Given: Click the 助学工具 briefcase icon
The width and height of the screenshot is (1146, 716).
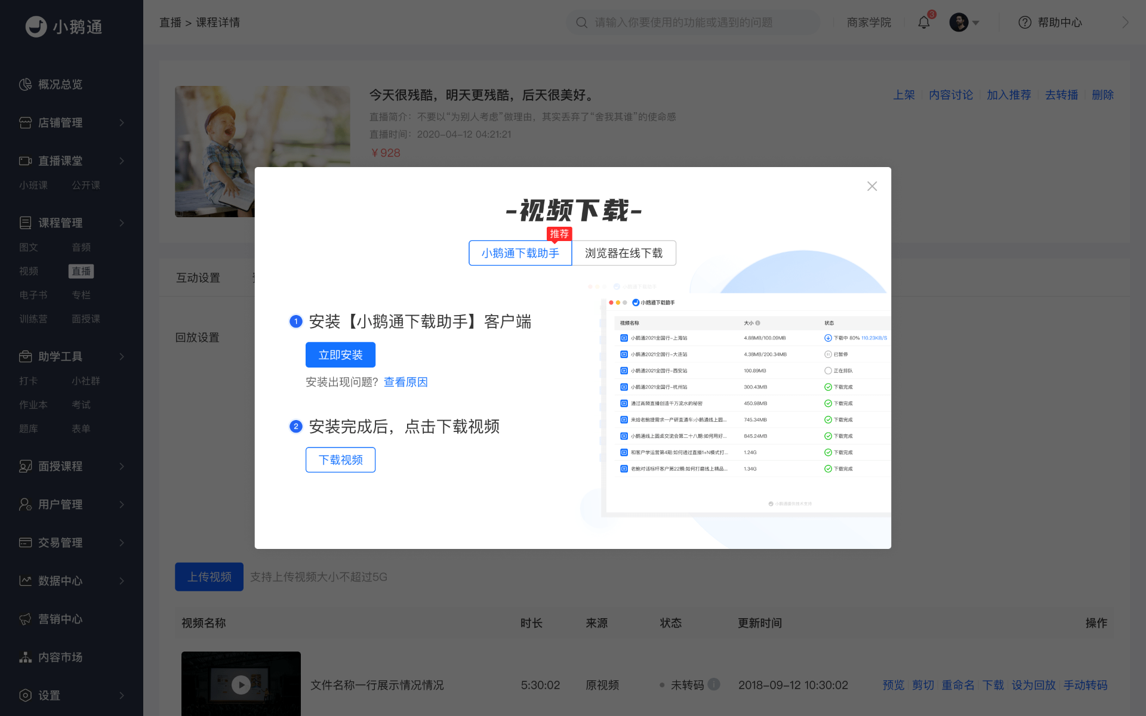Looking at the screenshot, I should 25,356.
